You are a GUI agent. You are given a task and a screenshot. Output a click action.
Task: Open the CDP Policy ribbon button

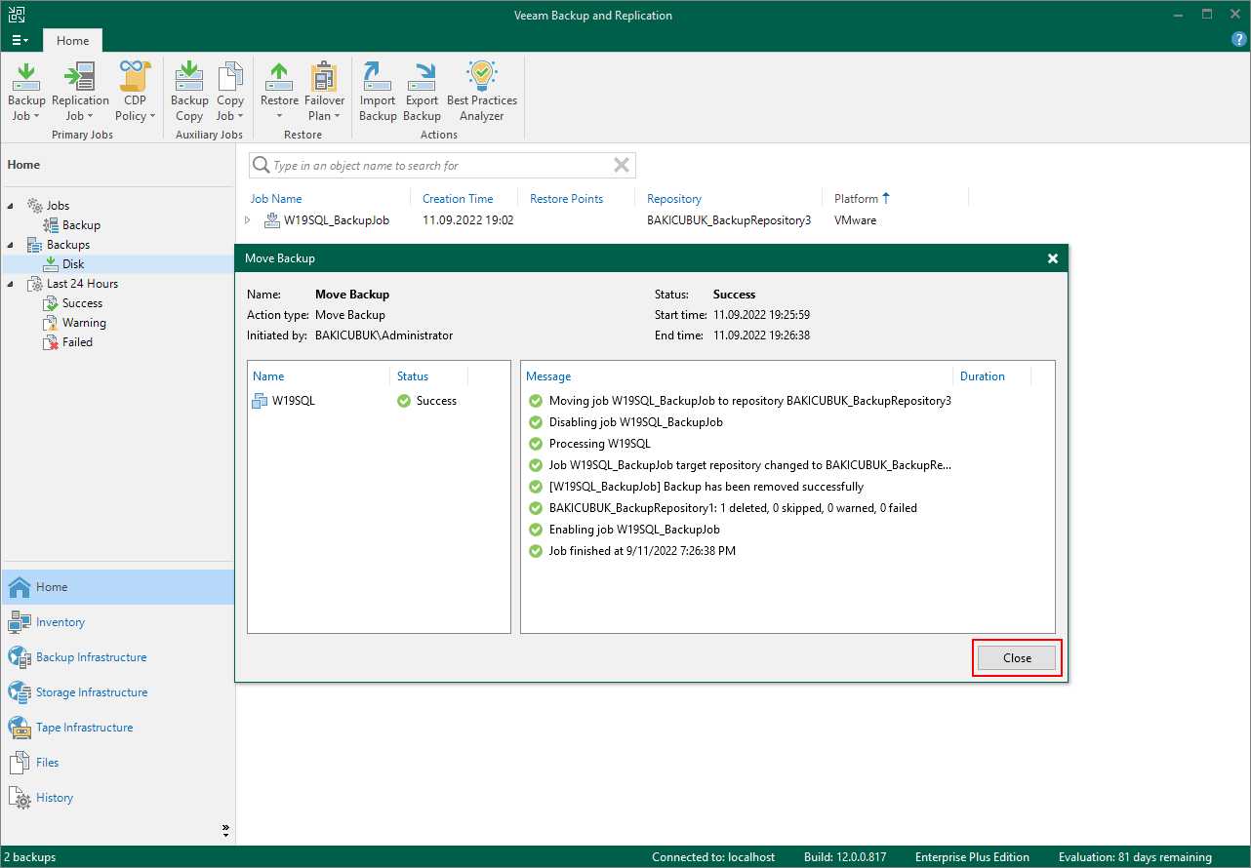tap(136, 92)
